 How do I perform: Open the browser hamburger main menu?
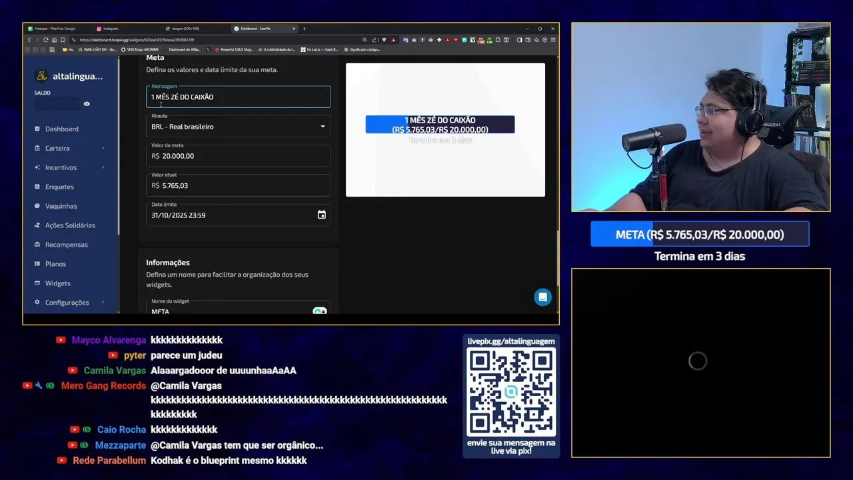point(553,40)
